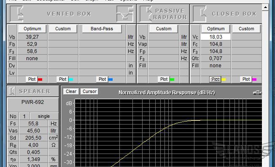Toggle the closed Optimum Plot button (yellow)
The width and height of the screenshot is (275, 167).
tap(216, 79)
